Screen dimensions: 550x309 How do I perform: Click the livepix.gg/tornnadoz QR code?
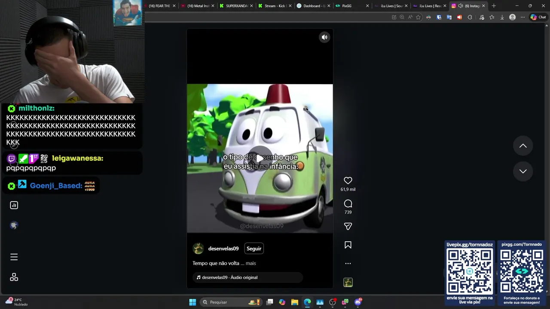point(470,272)
